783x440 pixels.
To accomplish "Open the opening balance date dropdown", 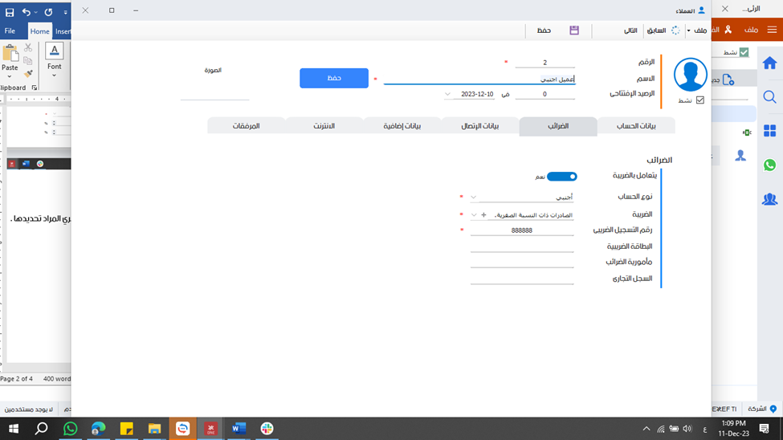I will pos(447,94).
